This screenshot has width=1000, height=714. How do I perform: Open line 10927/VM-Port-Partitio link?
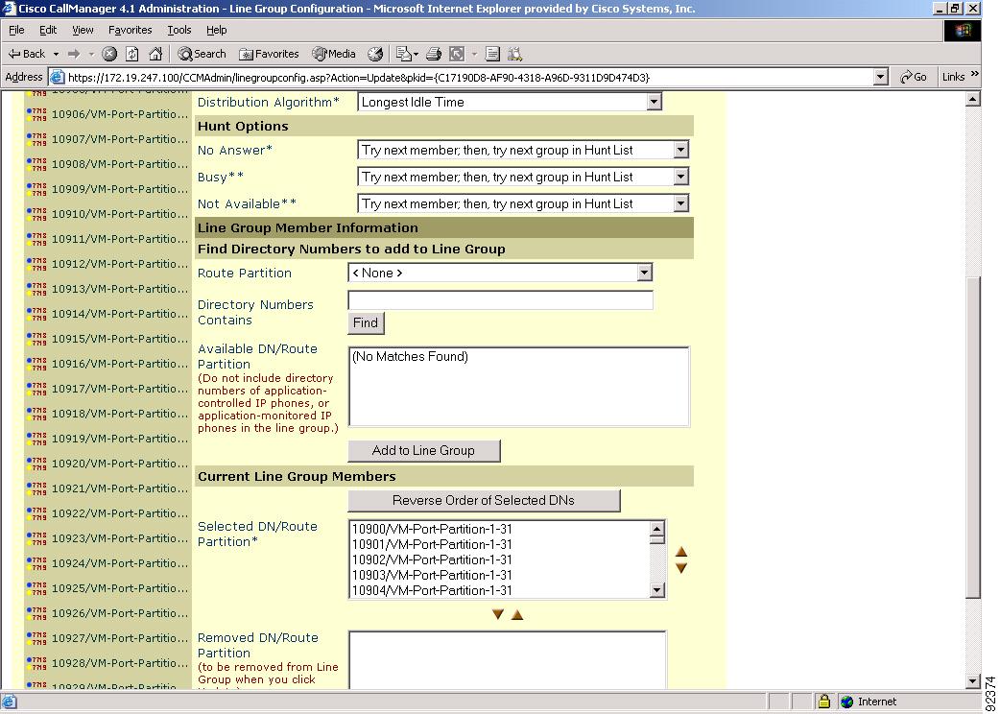[120, 638]
